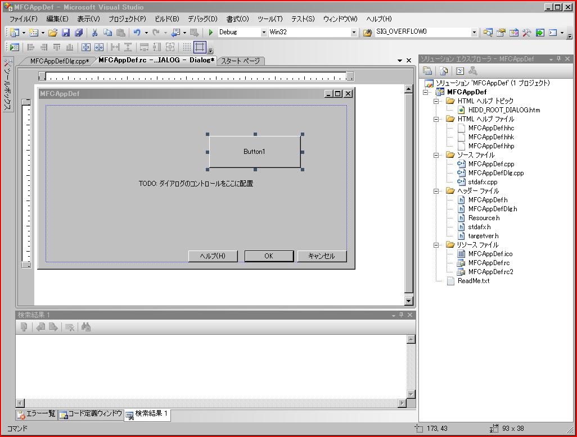Viewport: 577px width, 437px height.
Task: Open the Win32 platform dropdown
Action: click(354, 33)
